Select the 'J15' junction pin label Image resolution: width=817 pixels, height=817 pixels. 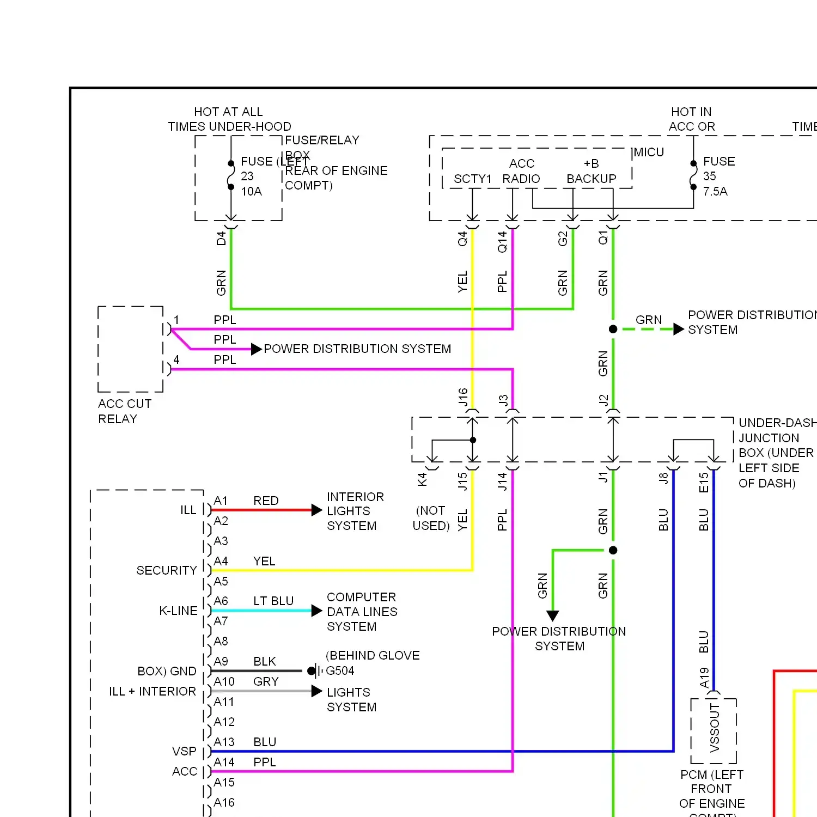click(462, 481)
